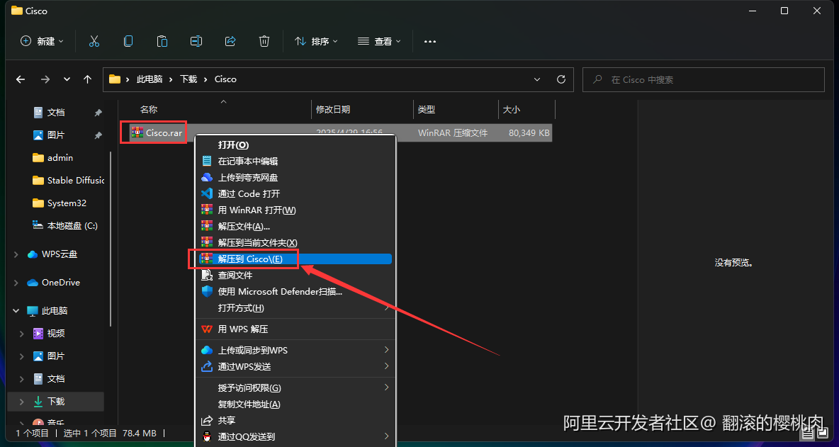Open the 新建 dropdown button

(42, 41)
